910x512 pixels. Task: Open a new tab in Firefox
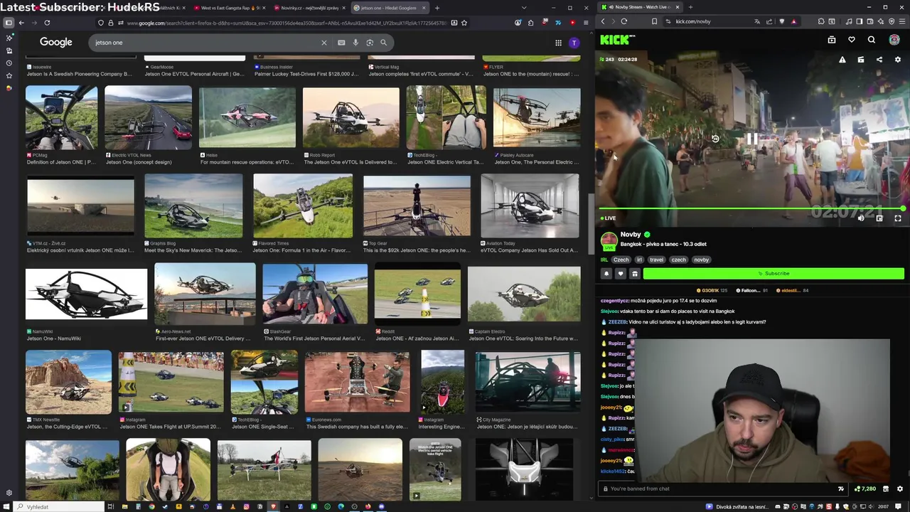437,8
